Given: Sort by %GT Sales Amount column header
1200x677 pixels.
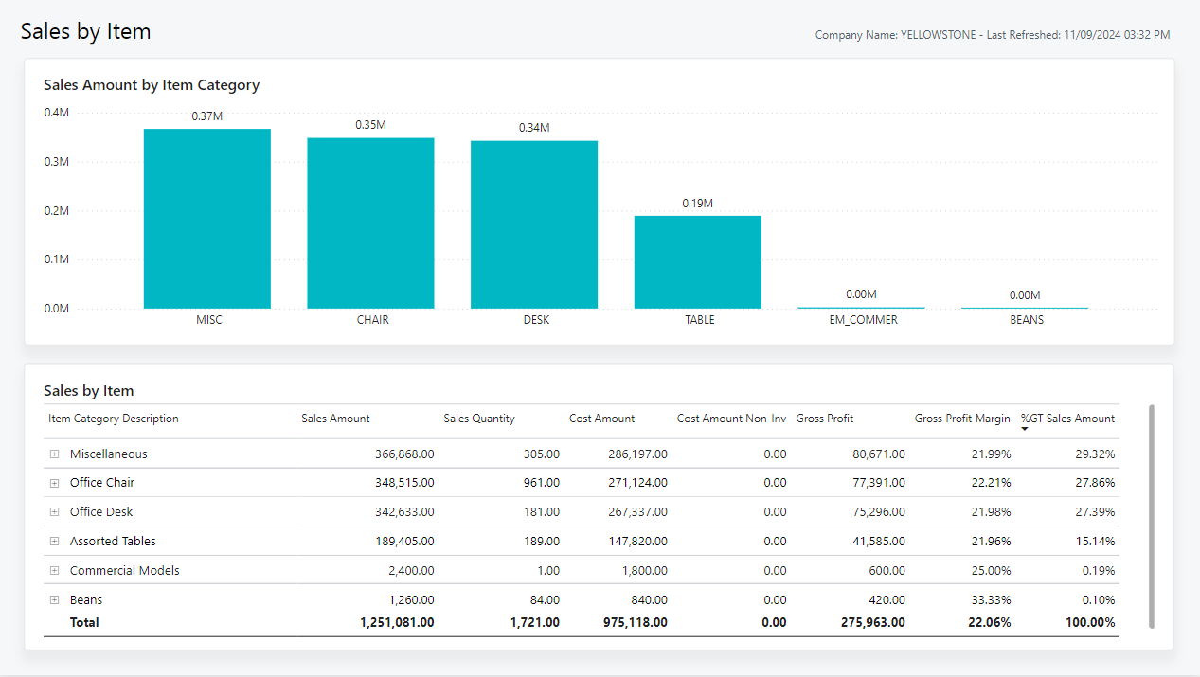Looking at the screenshot, I should point(1067,419).
